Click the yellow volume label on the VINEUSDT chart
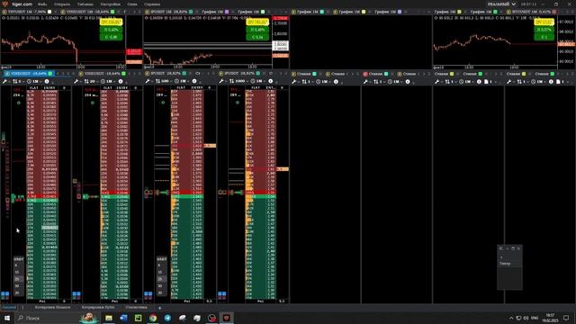This screenshot has width=576, height=324. pyautogui.click(x=111, y=22)
